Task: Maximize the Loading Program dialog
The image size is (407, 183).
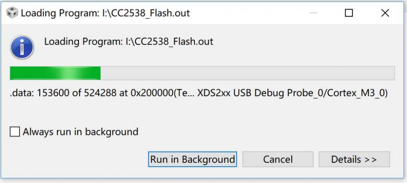Action: (349, 13)
